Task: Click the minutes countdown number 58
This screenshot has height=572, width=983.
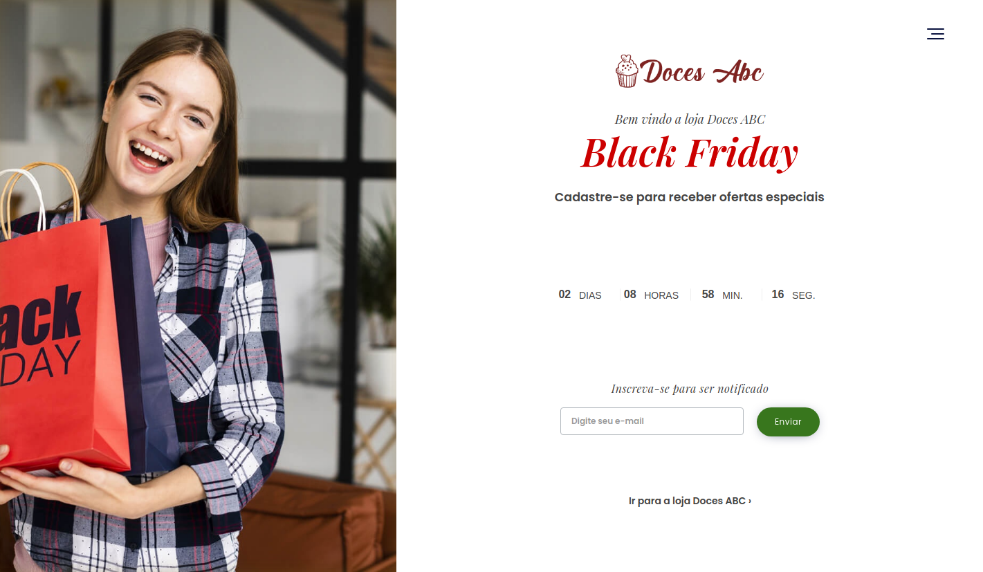Action: [x=708, y=295]
